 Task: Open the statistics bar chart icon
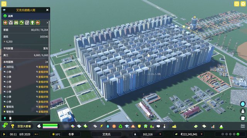click(213, 126)
